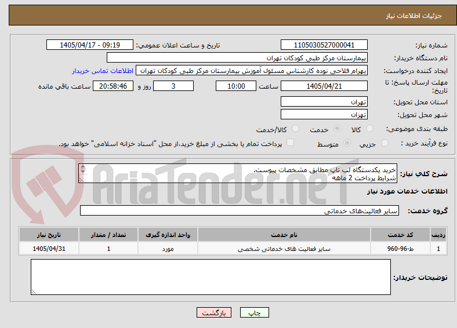Select the کالا/خدمت radio button
The image size is (457, 328).
(296, 129)
